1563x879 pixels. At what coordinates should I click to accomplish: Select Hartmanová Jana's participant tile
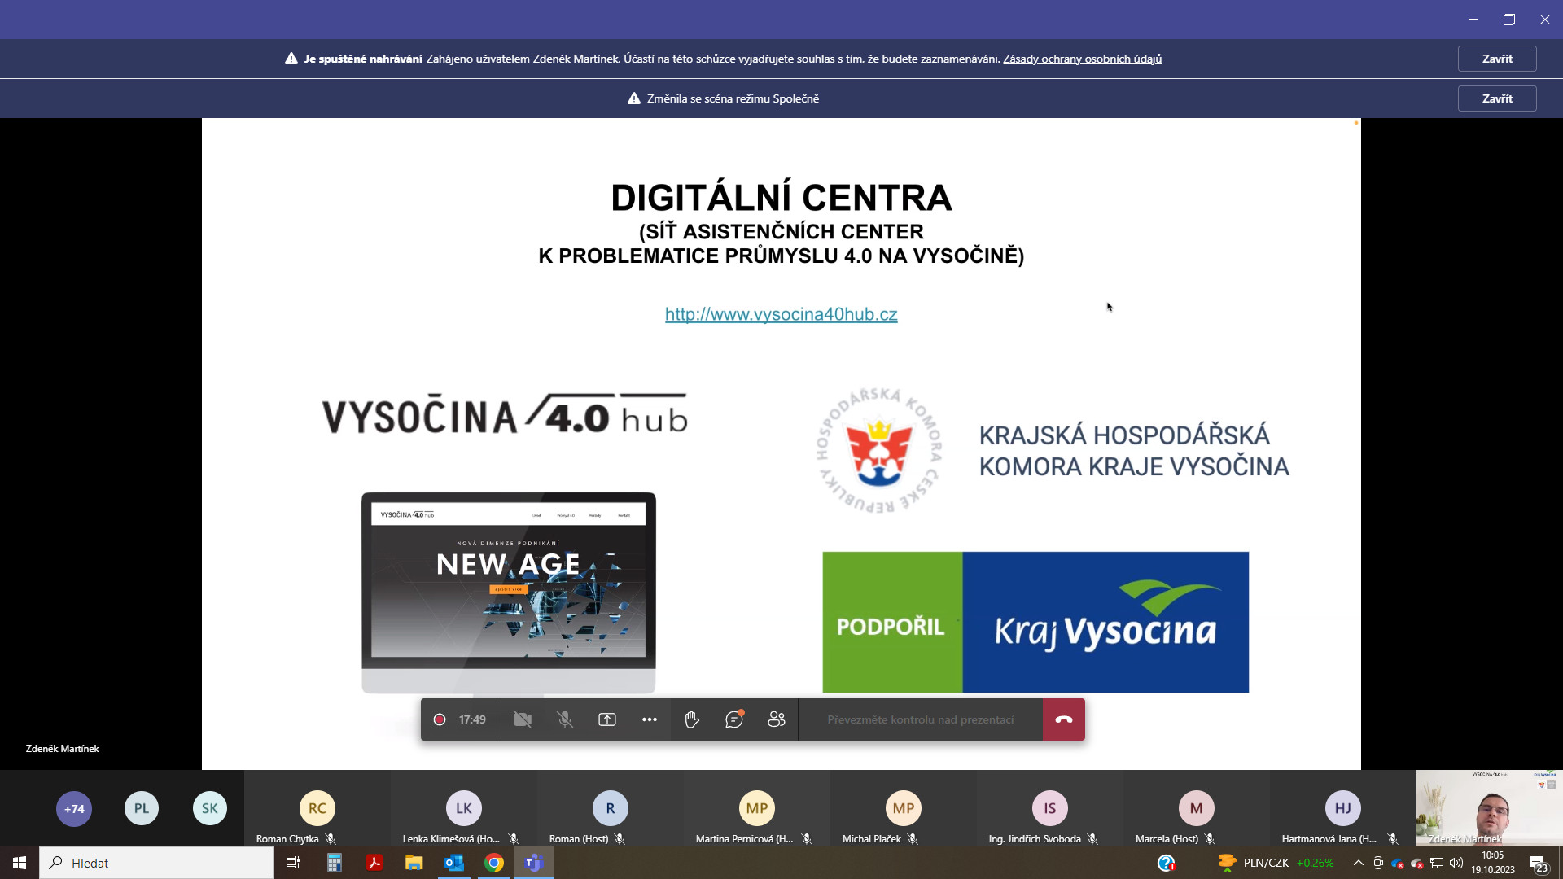[x=1343, y=809]
